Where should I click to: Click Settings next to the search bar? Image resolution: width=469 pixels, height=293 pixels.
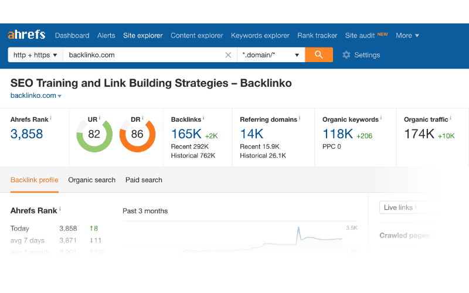click(367, 55)
